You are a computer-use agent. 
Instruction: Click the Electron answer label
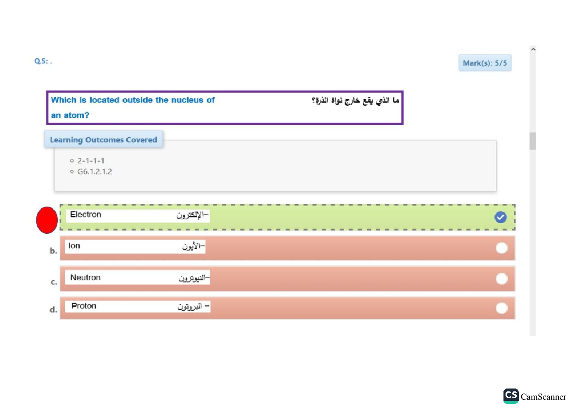coord(86,215)
